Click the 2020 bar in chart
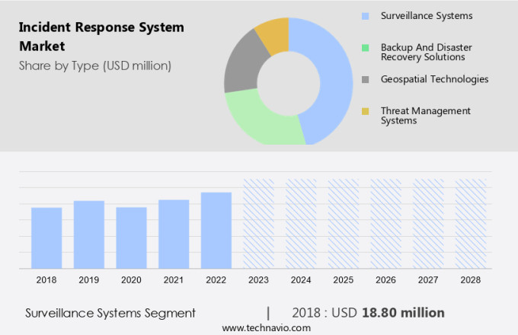This screenshot has height=335, width=518. click(131, 238)
